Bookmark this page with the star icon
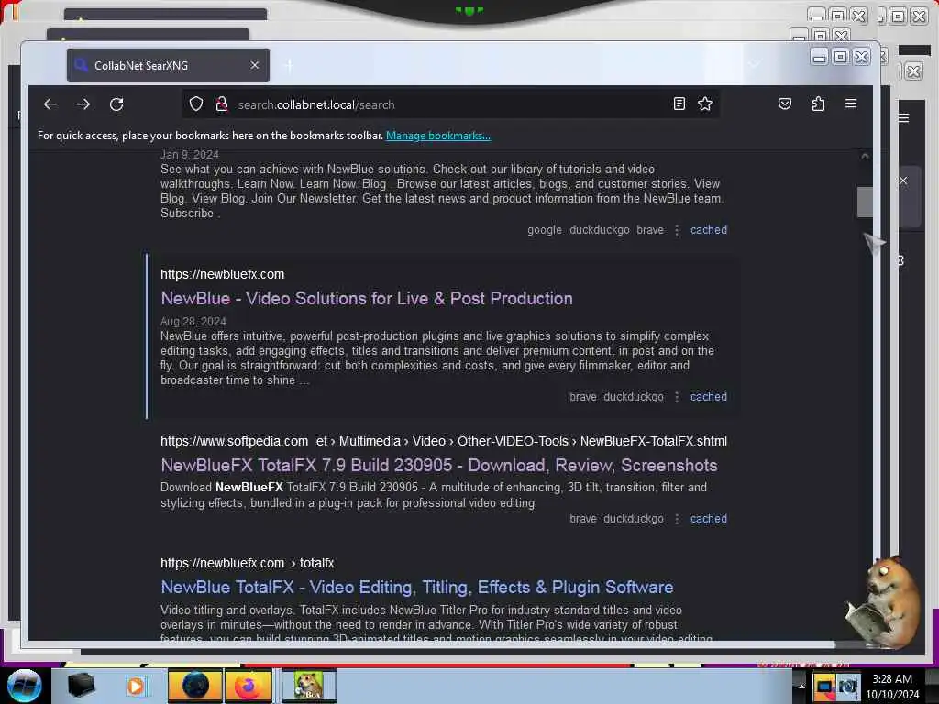 pos(705,104)
